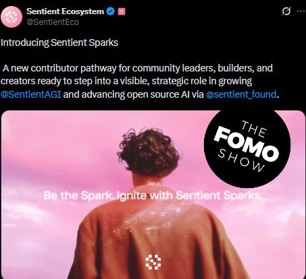Screen dimensions: 306x279
Task: Click the white Sentient pixel logo on image
Action: [x=153, y=262]
